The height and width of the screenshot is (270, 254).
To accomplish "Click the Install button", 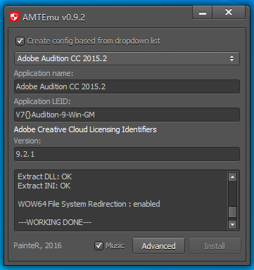I will 215,246.
